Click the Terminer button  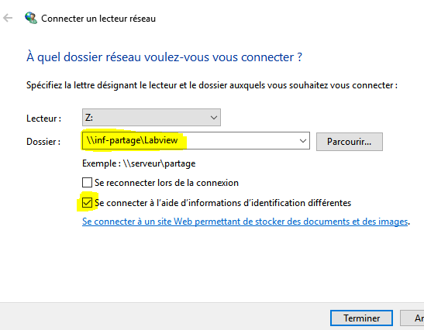click(x=361, y=318)
